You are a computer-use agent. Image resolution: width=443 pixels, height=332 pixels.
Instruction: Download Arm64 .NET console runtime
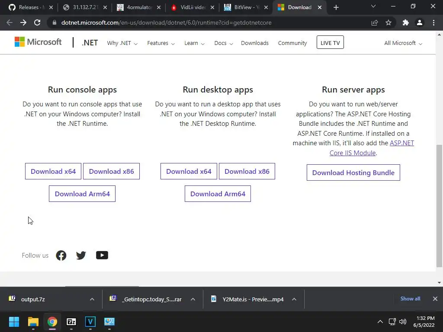click(x=82, y=194)
